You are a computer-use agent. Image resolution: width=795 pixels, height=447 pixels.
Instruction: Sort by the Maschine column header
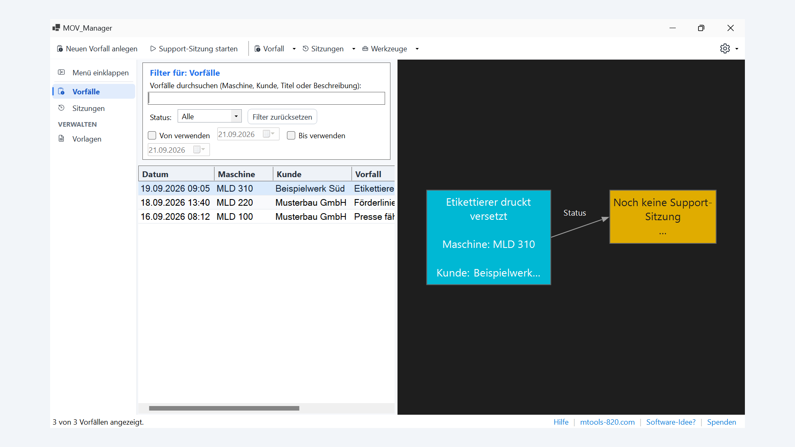(x=244, y=174)
